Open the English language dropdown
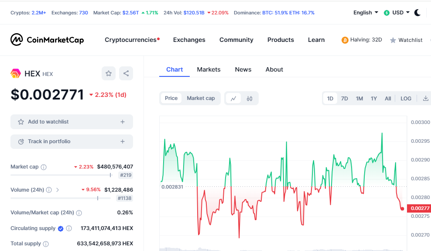Image resolution: width=431 pixels, height=251 pixels. 366,13
